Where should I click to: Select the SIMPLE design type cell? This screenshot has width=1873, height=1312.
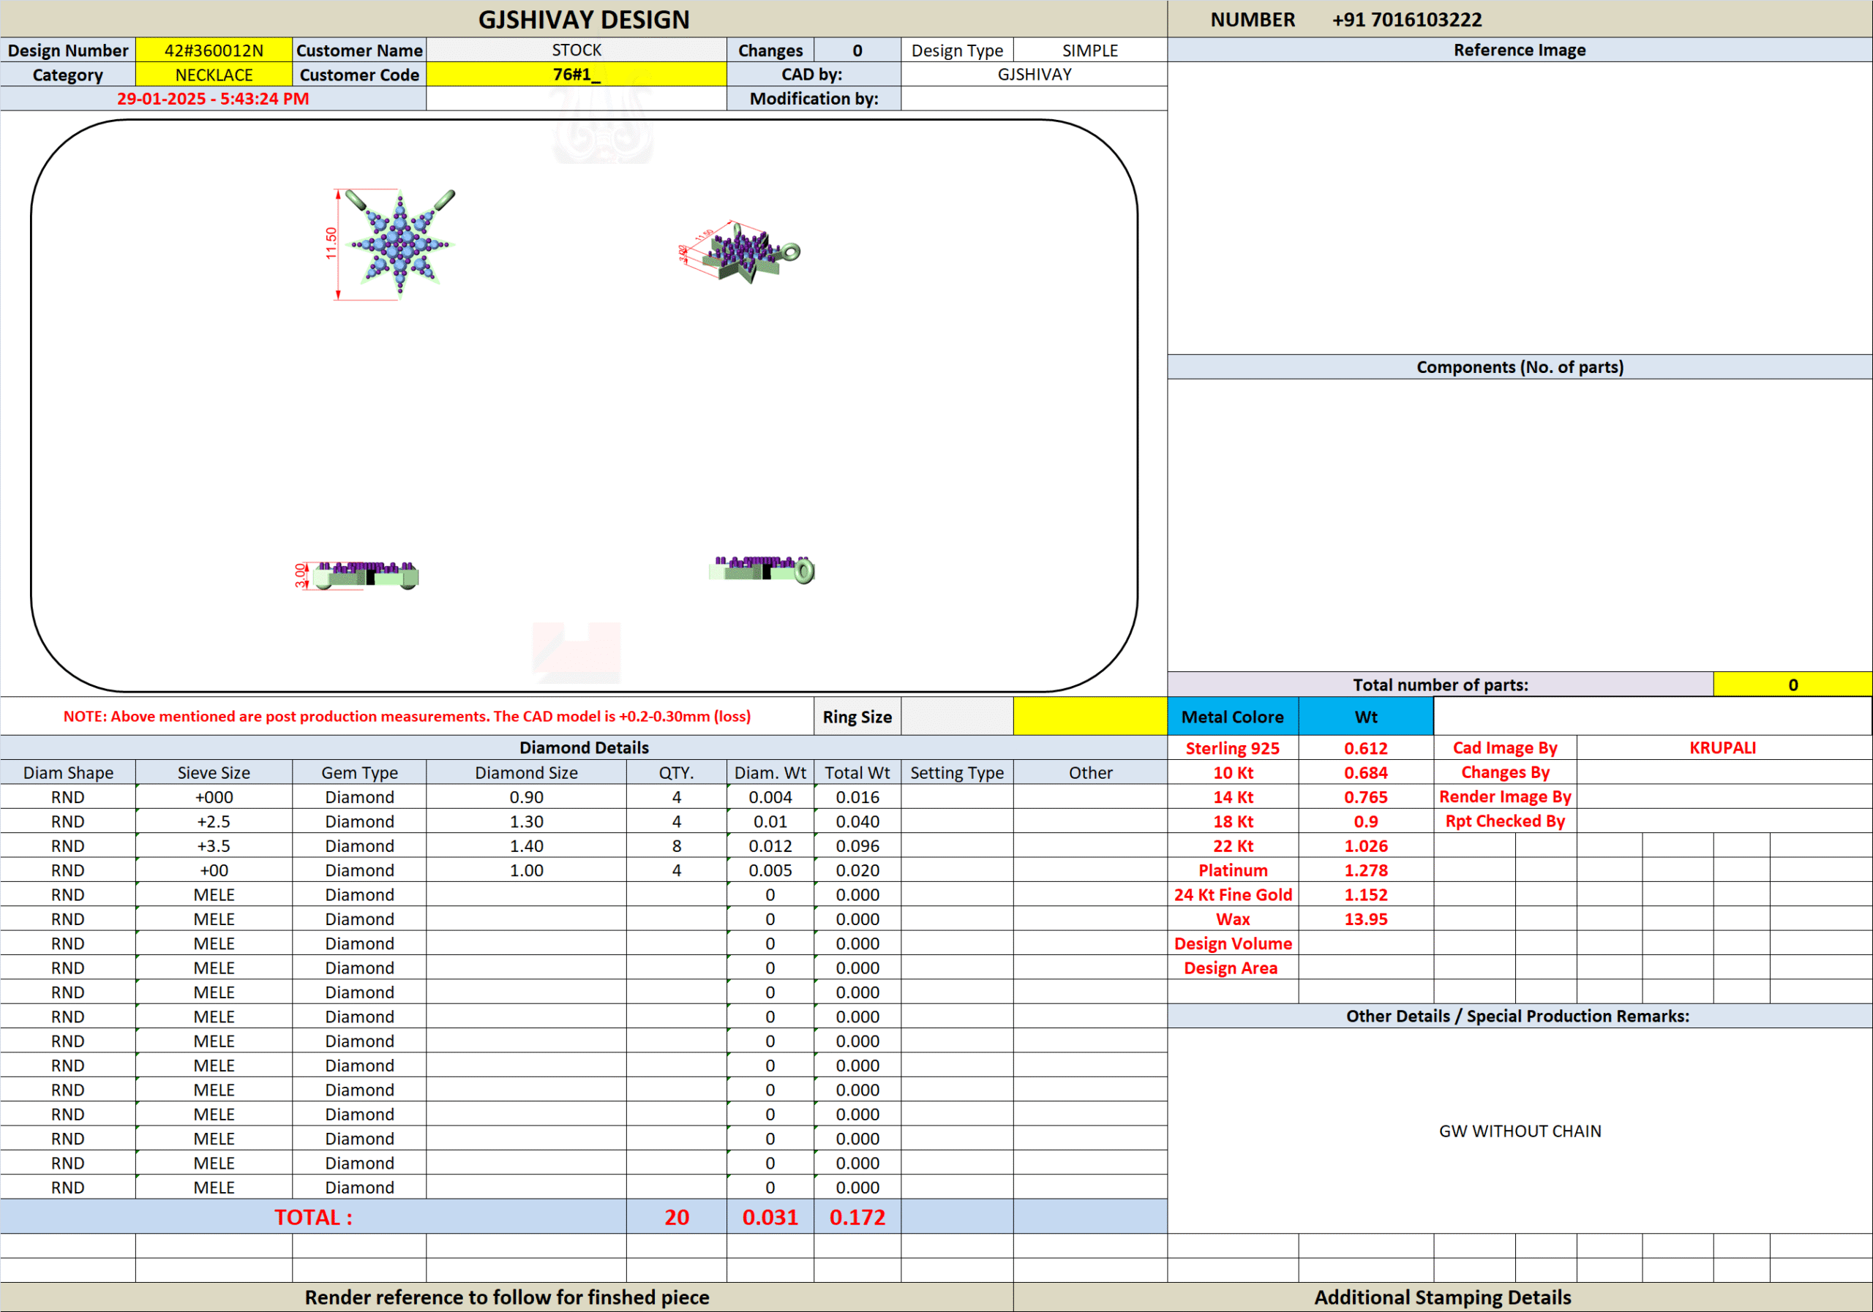coord(1089,50)
